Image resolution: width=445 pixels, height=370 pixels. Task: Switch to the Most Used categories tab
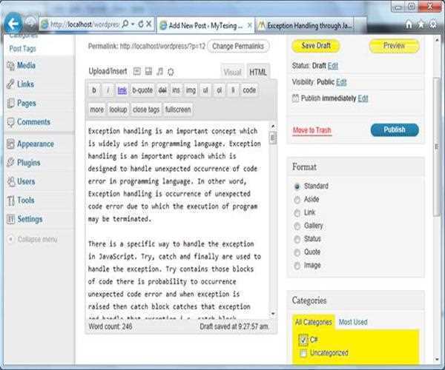tap(352, 322)
